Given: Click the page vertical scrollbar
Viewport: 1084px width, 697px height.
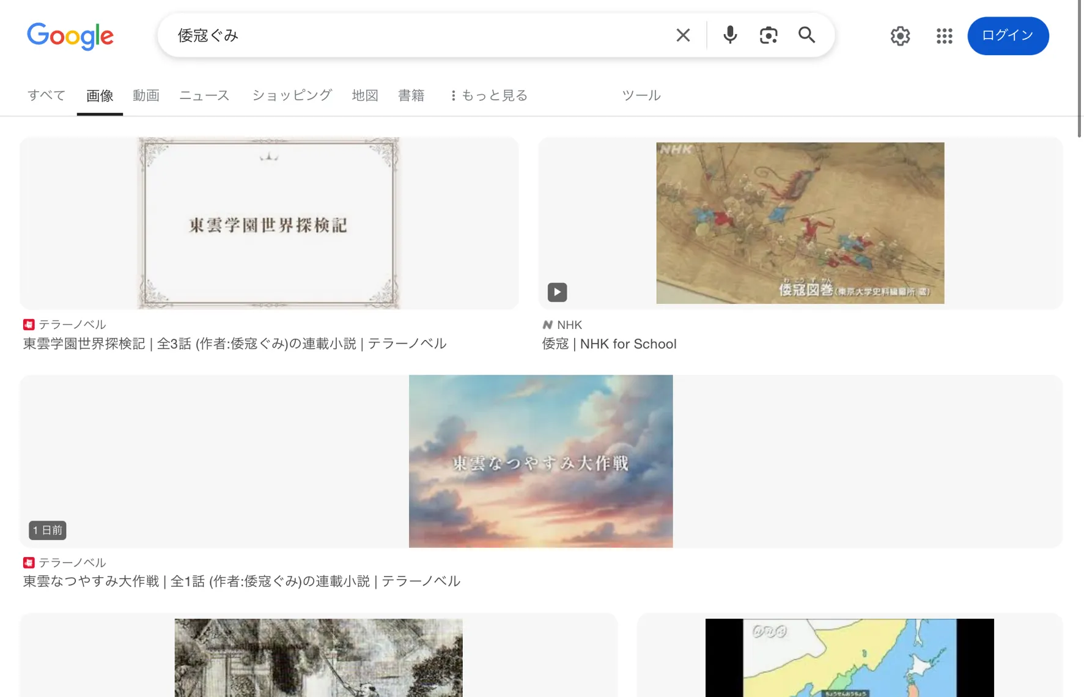Looking at the screenshot, I should click(1080, 68).
